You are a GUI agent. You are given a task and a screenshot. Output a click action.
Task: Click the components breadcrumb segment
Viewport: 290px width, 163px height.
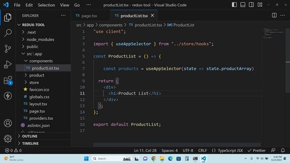click(x=111, y=25)
